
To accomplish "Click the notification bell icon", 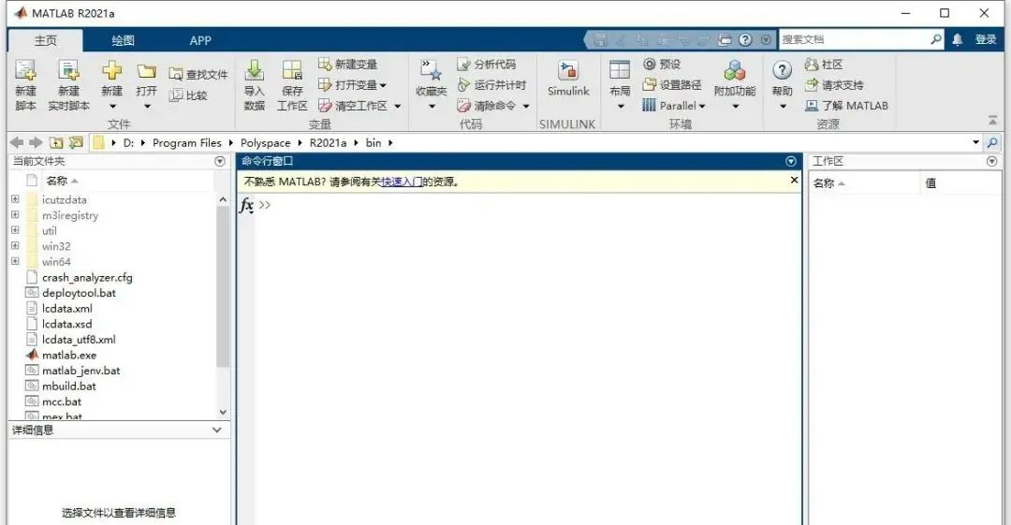I will (x=958, y=39).
